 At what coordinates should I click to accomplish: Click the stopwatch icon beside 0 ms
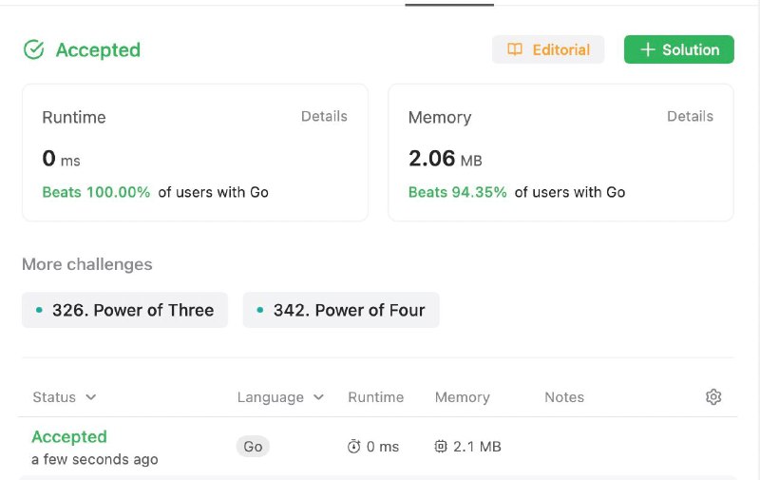353,446
